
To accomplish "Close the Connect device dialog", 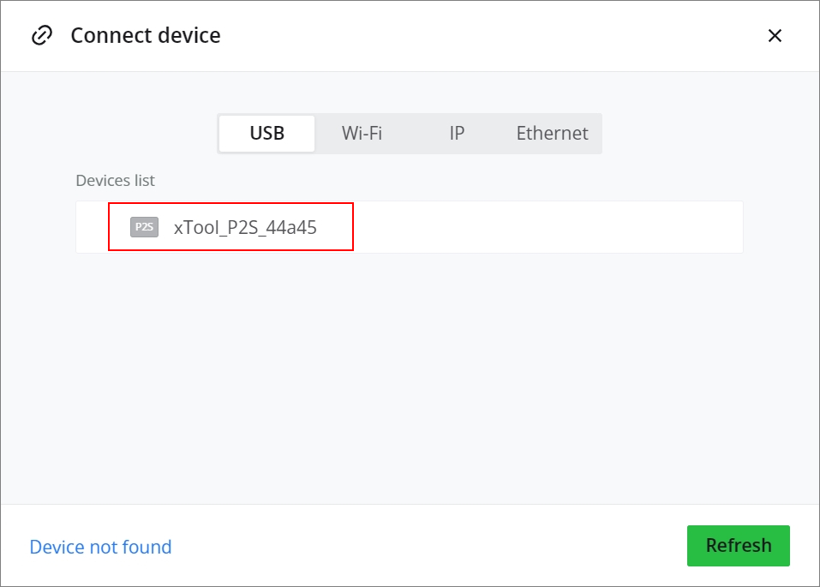I will (775, 35).
